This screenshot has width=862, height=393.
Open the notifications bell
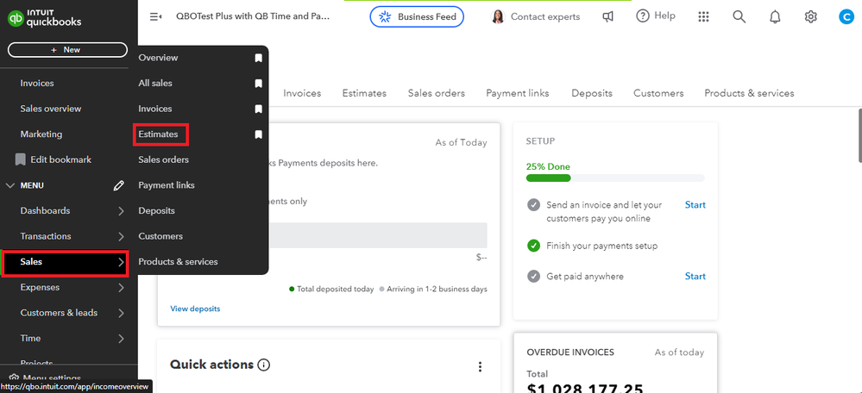pos(775,16)
